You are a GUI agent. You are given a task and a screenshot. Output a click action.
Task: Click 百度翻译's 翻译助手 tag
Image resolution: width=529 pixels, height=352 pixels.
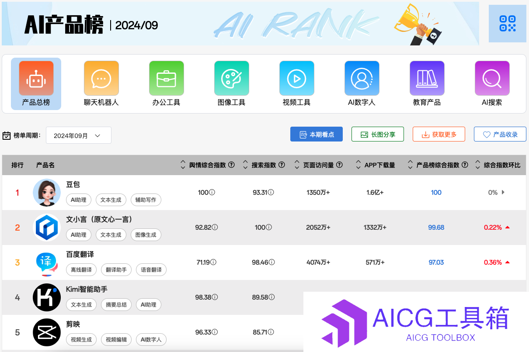coord(116,270)
